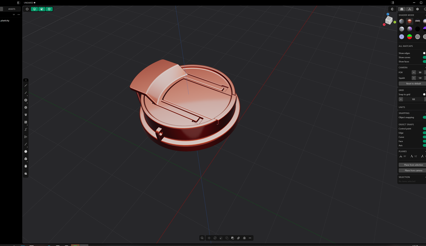Select the Cylinder primitive tool
Screen dimensions: 426x246
coord(26,166)
